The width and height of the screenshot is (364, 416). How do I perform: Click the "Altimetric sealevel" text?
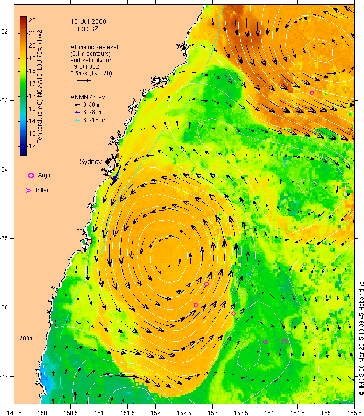click(94, 47)
